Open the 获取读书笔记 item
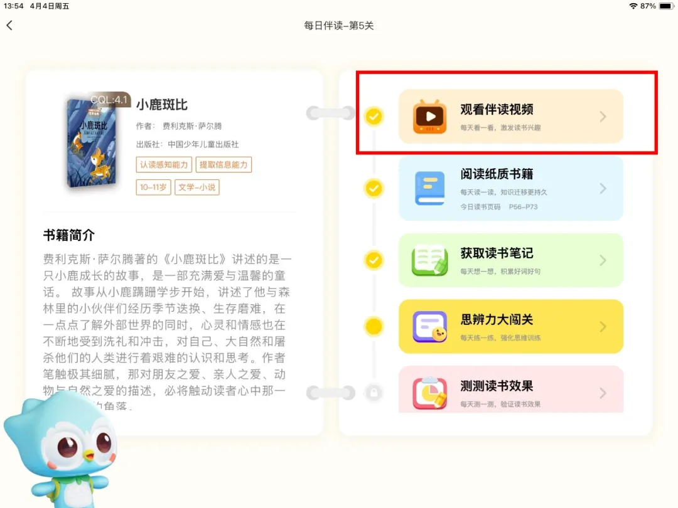This screenshot has height=508, width=678. (x=510, y=260)
